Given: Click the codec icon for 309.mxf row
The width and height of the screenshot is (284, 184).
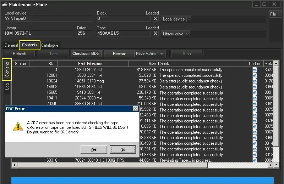Looking at the screenshot, I should (x=255, y=93).
